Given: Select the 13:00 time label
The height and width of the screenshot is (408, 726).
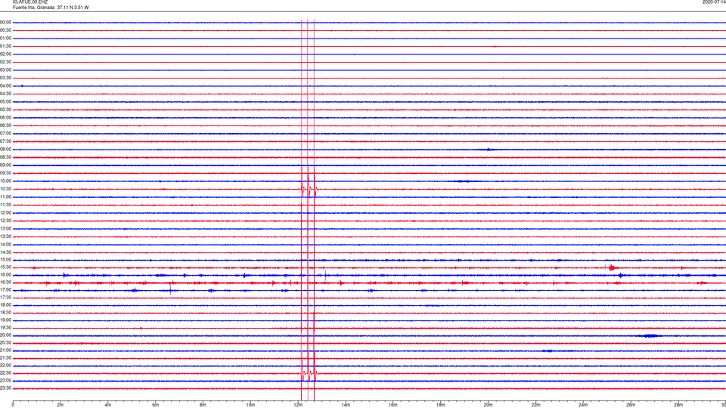Looking at the screenshot, I should 5,228.
